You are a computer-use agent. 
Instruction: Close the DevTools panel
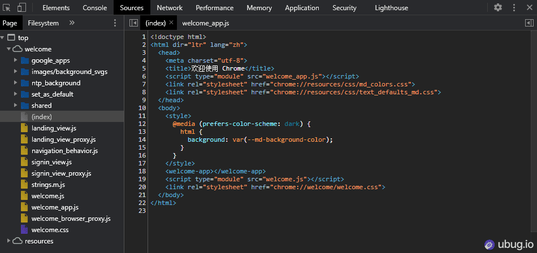point(529,8)
